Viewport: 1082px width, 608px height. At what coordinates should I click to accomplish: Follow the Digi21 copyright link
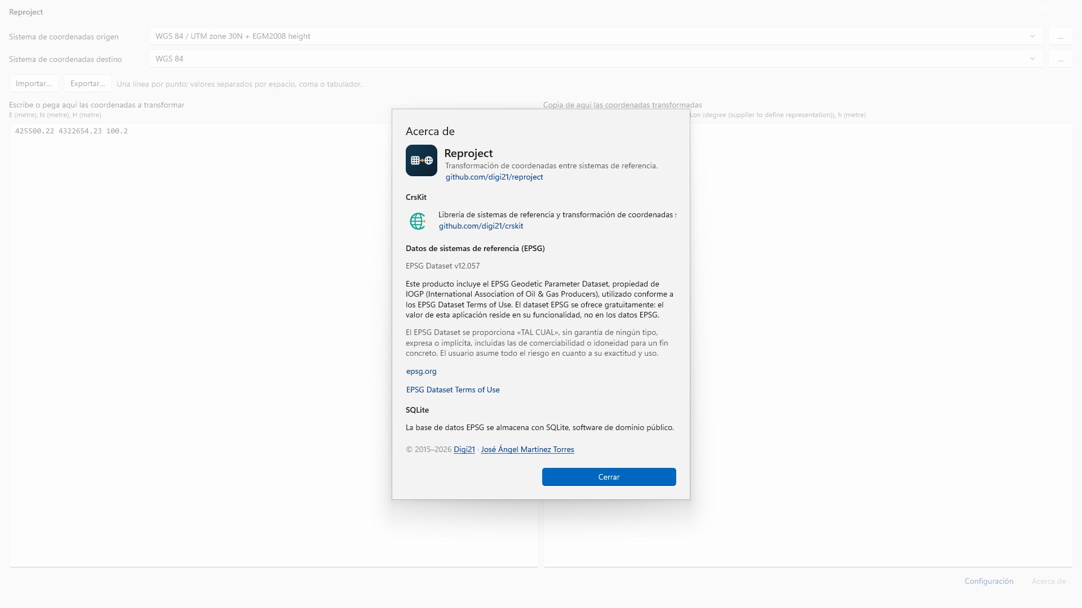click(464, 449)
